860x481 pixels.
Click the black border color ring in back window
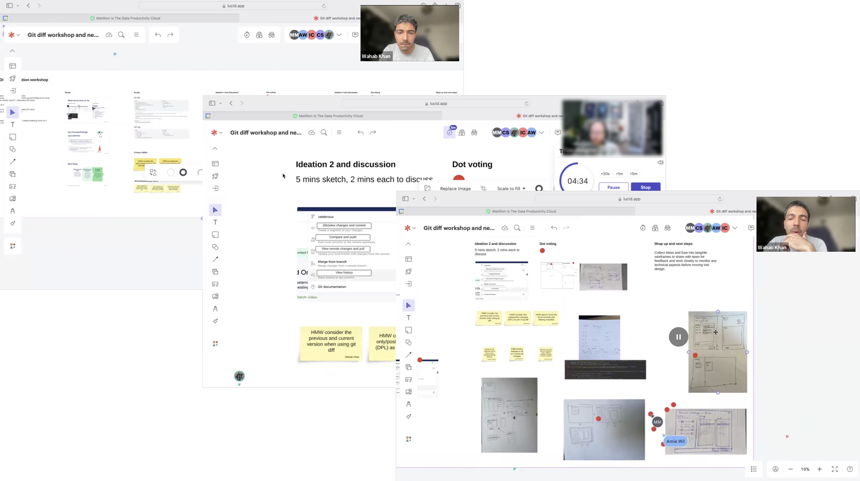click(x=183, y=172)
